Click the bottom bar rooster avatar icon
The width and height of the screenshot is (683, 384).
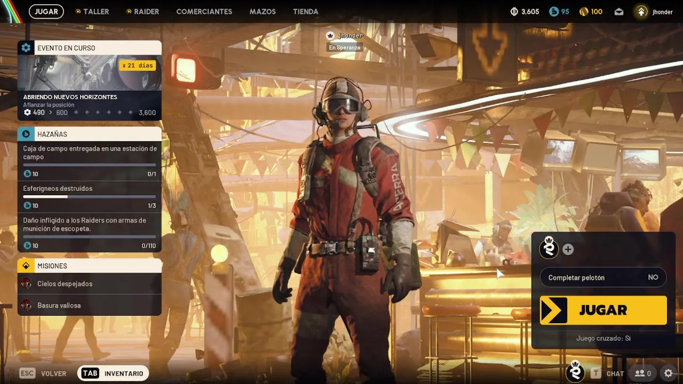(575, 372)
